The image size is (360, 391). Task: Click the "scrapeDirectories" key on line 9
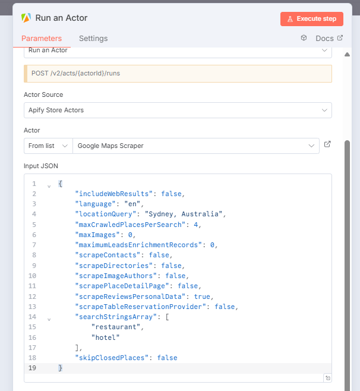click(113, 266)
